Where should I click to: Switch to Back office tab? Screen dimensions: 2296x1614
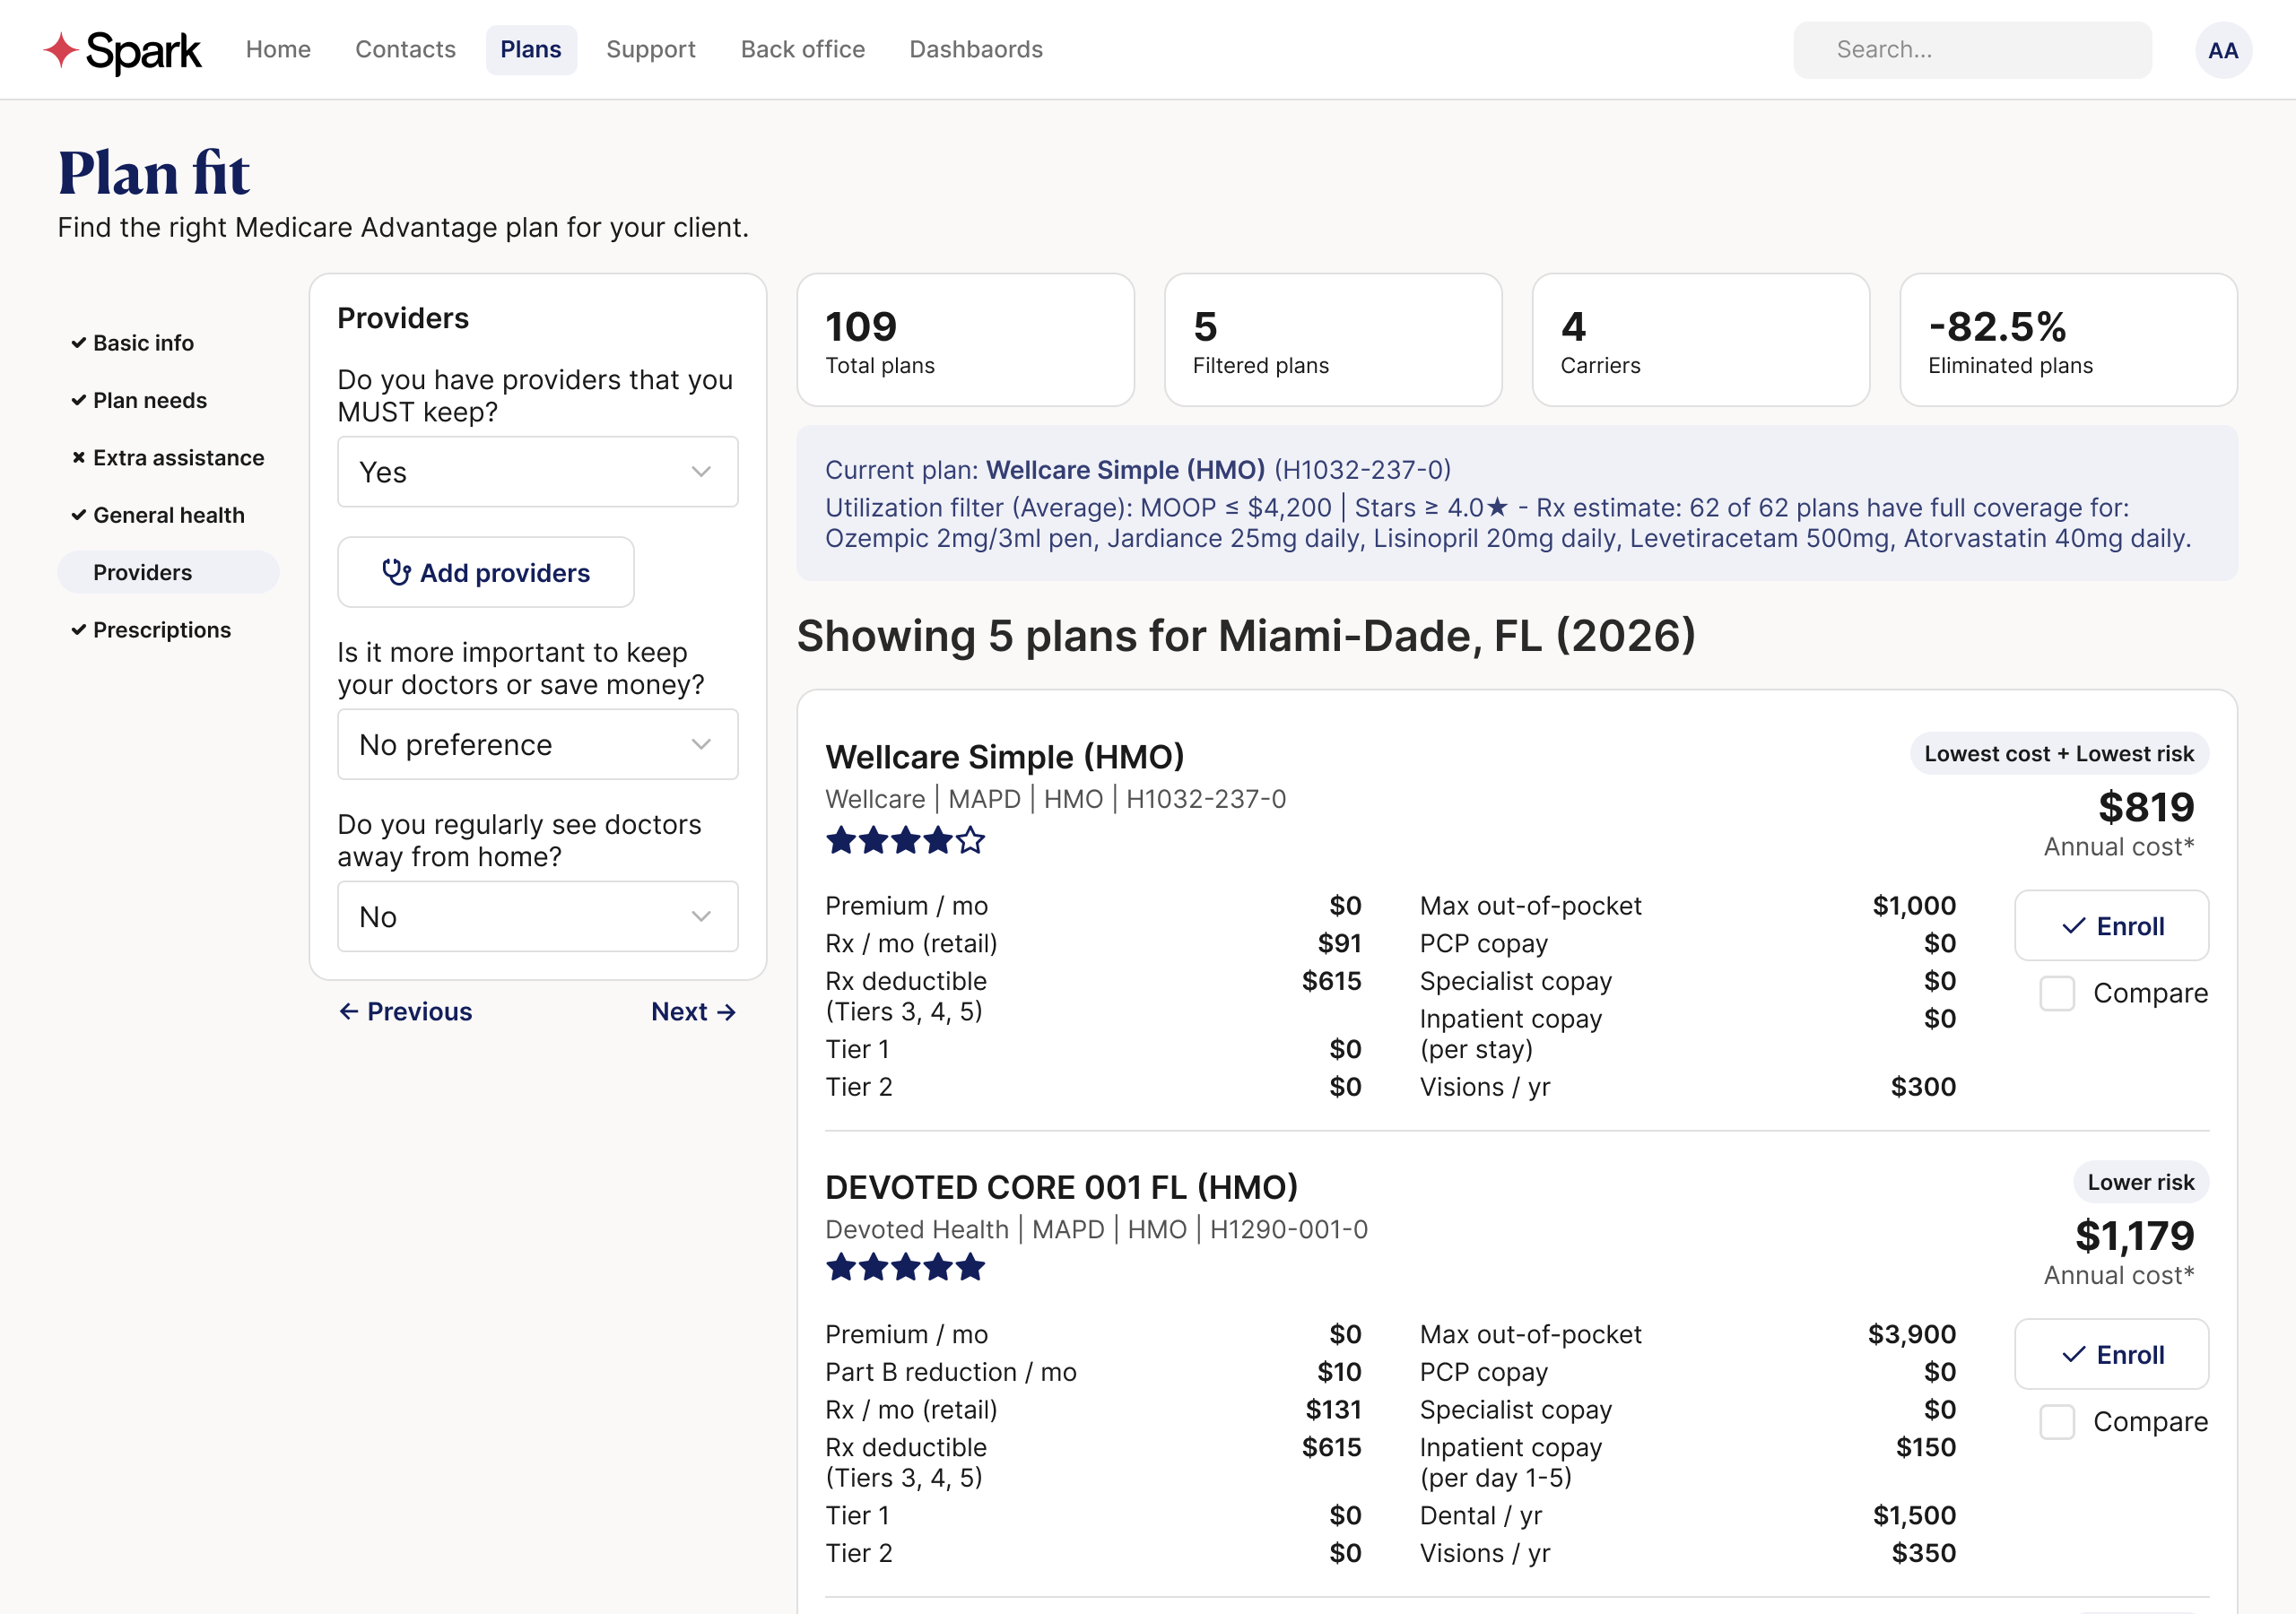pyautogui.click(x=802, y=50)
